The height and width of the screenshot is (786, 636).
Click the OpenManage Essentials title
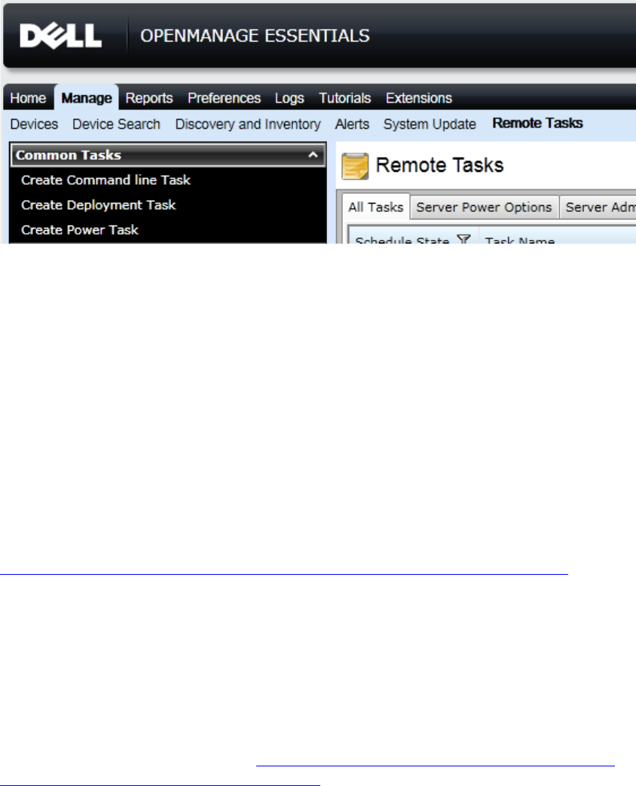click(x=255, y=36)
